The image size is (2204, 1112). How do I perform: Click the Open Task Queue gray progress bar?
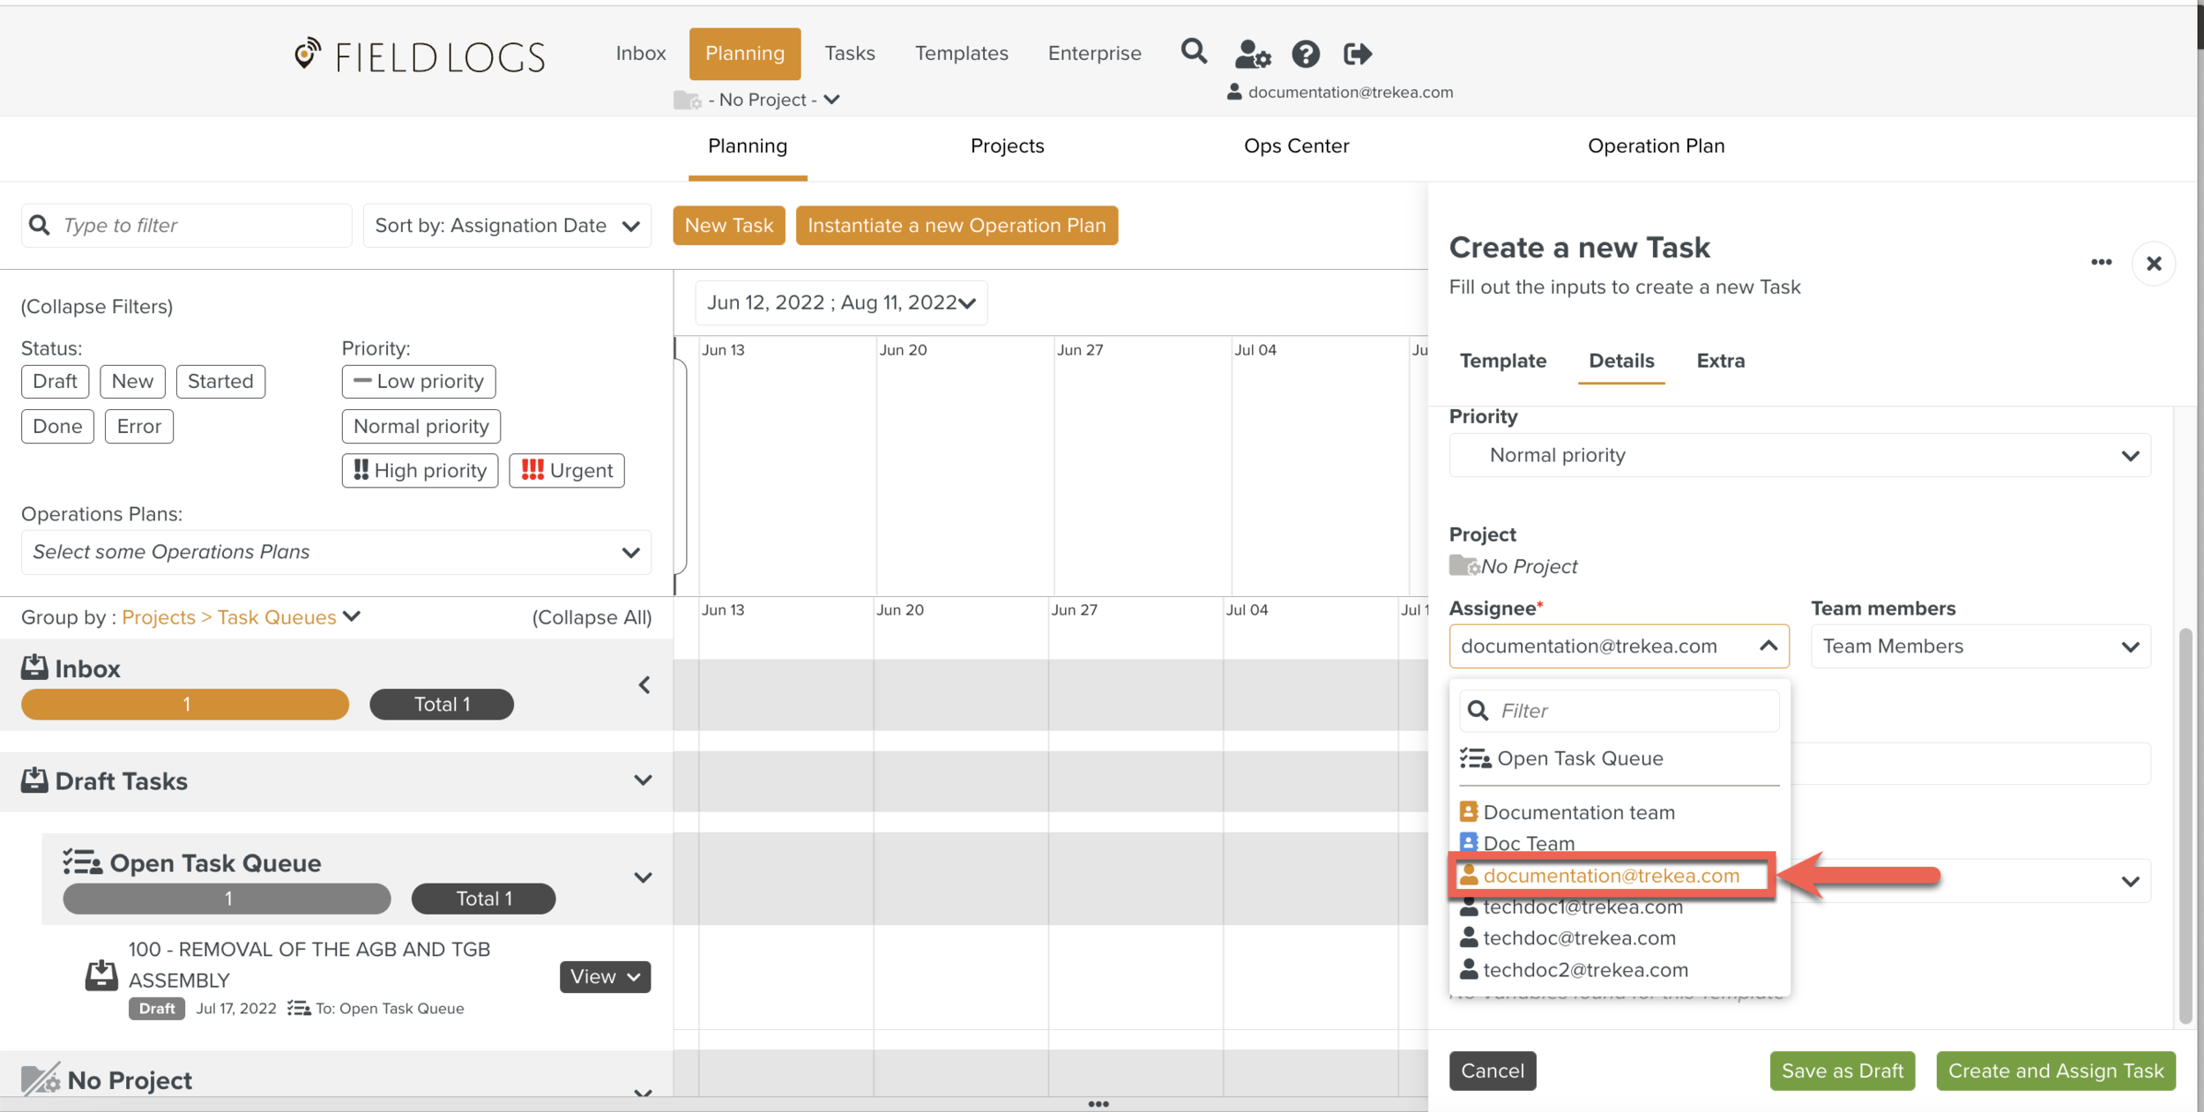(x=227, y=899)
